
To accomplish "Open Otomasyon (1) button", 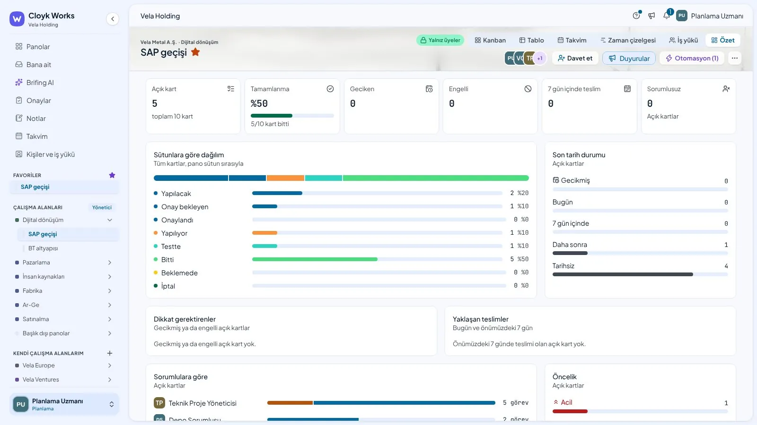I will coord(692,58).
